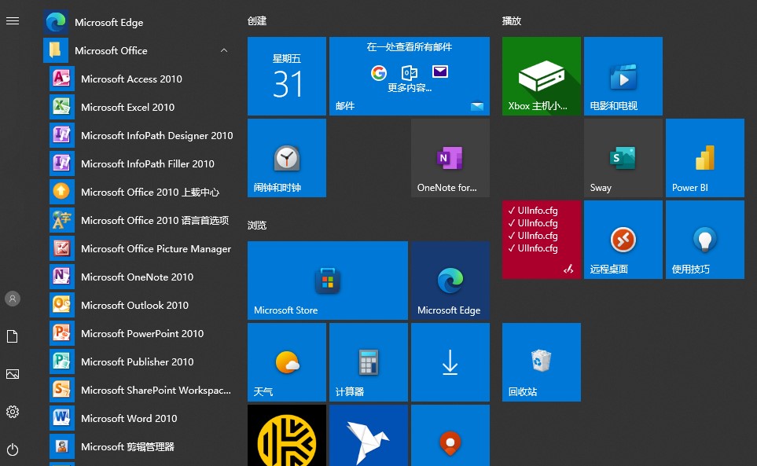Open the 远程桌面 remote desktop tile

[x=623, y=240]
